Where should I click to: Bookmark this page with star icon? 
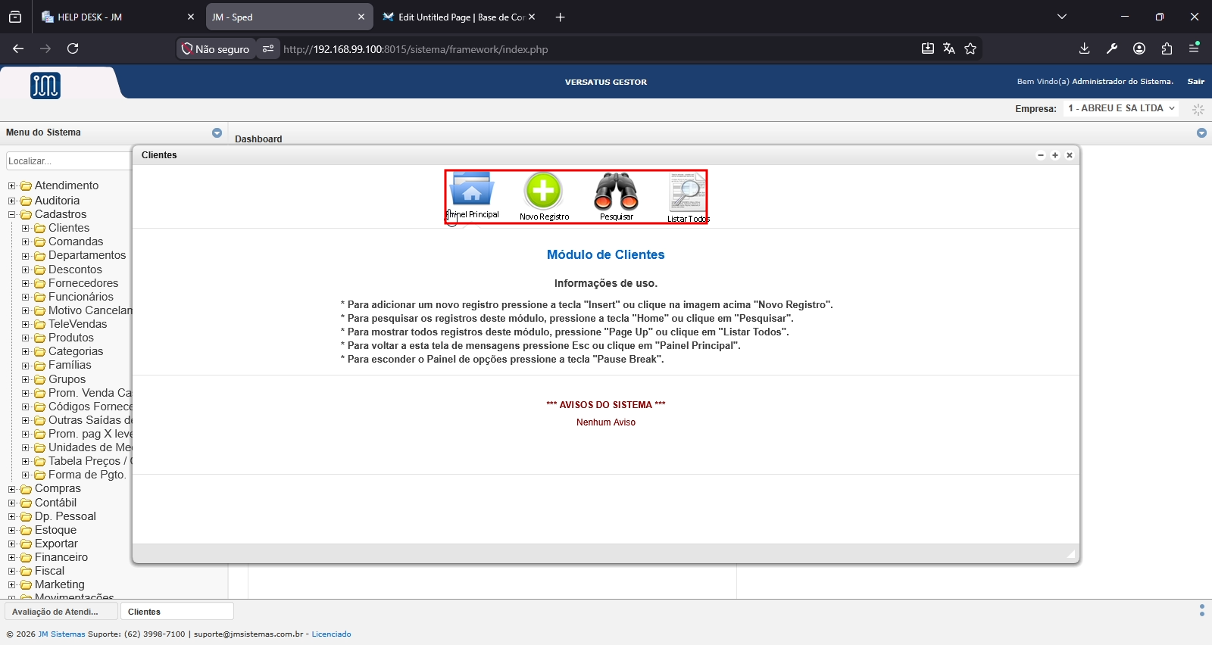[970, 48]
